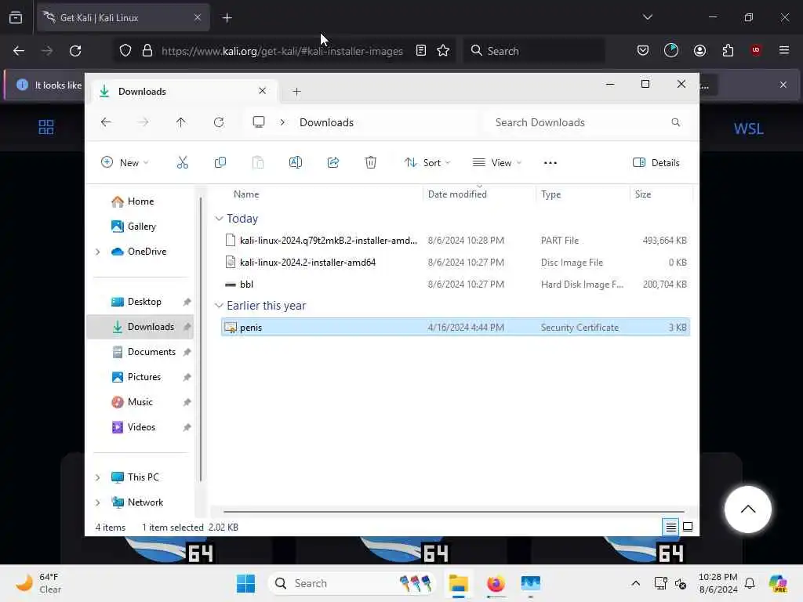
Task: Click the Rename icon in Explorer toolbar
Action: click(296, 163)
